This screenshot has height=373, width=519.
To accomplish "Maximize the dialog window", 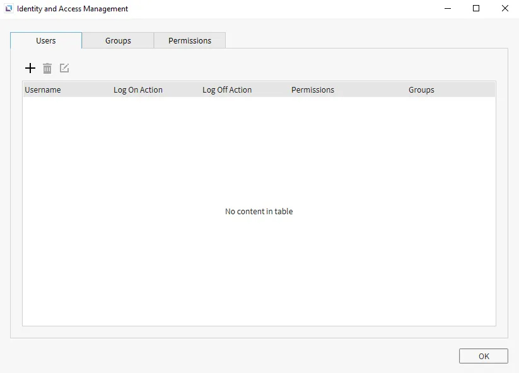I will (476, 9).
